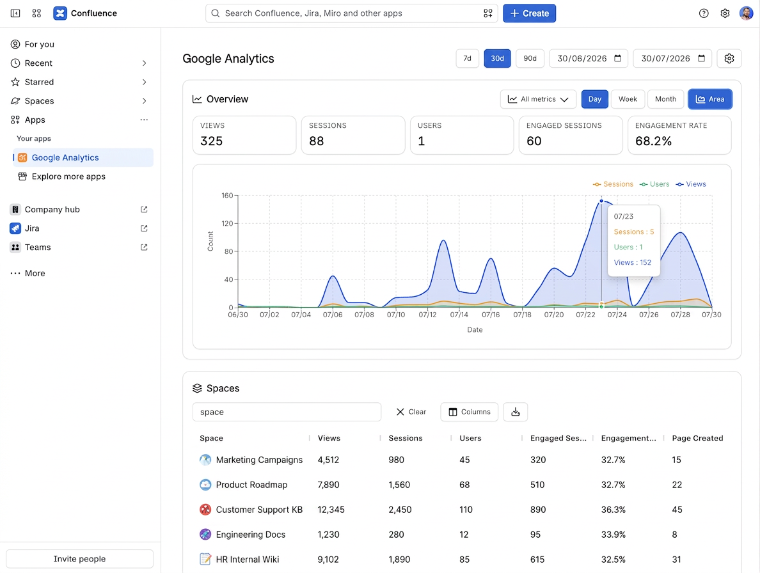760x573 pixels.
Task: Open Company hub external link icon
Action: point(144,209)
